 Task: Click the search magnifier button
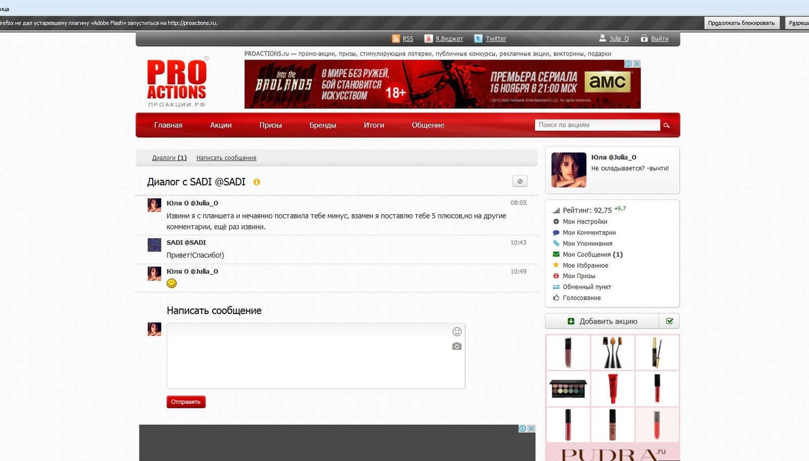[x=667, y=125]
